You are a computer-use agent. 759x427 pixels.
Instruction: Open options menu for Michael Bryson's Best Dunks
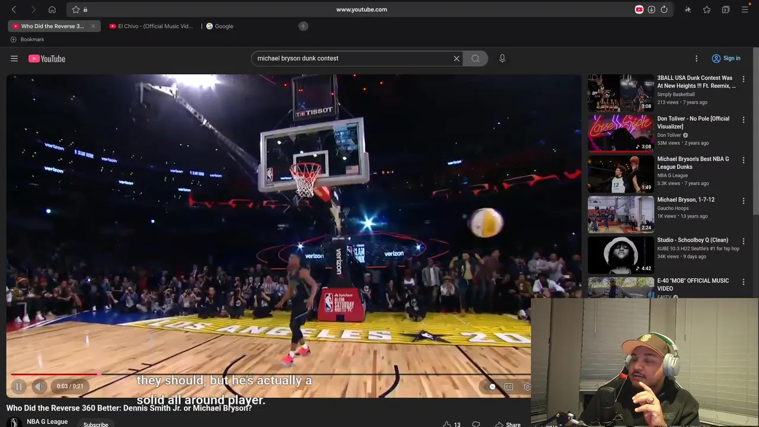pos(744,160)
